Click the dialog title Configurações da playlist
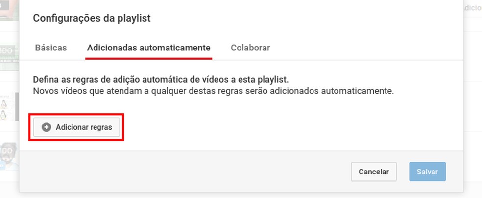This screenshot has height=198, width=482. coord(92,18)
